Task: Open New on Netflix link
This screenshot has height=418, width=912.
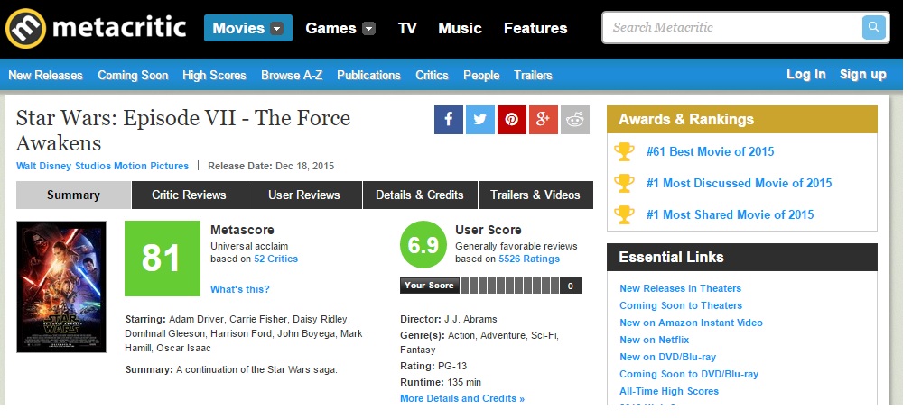Action: coord(655,340)
